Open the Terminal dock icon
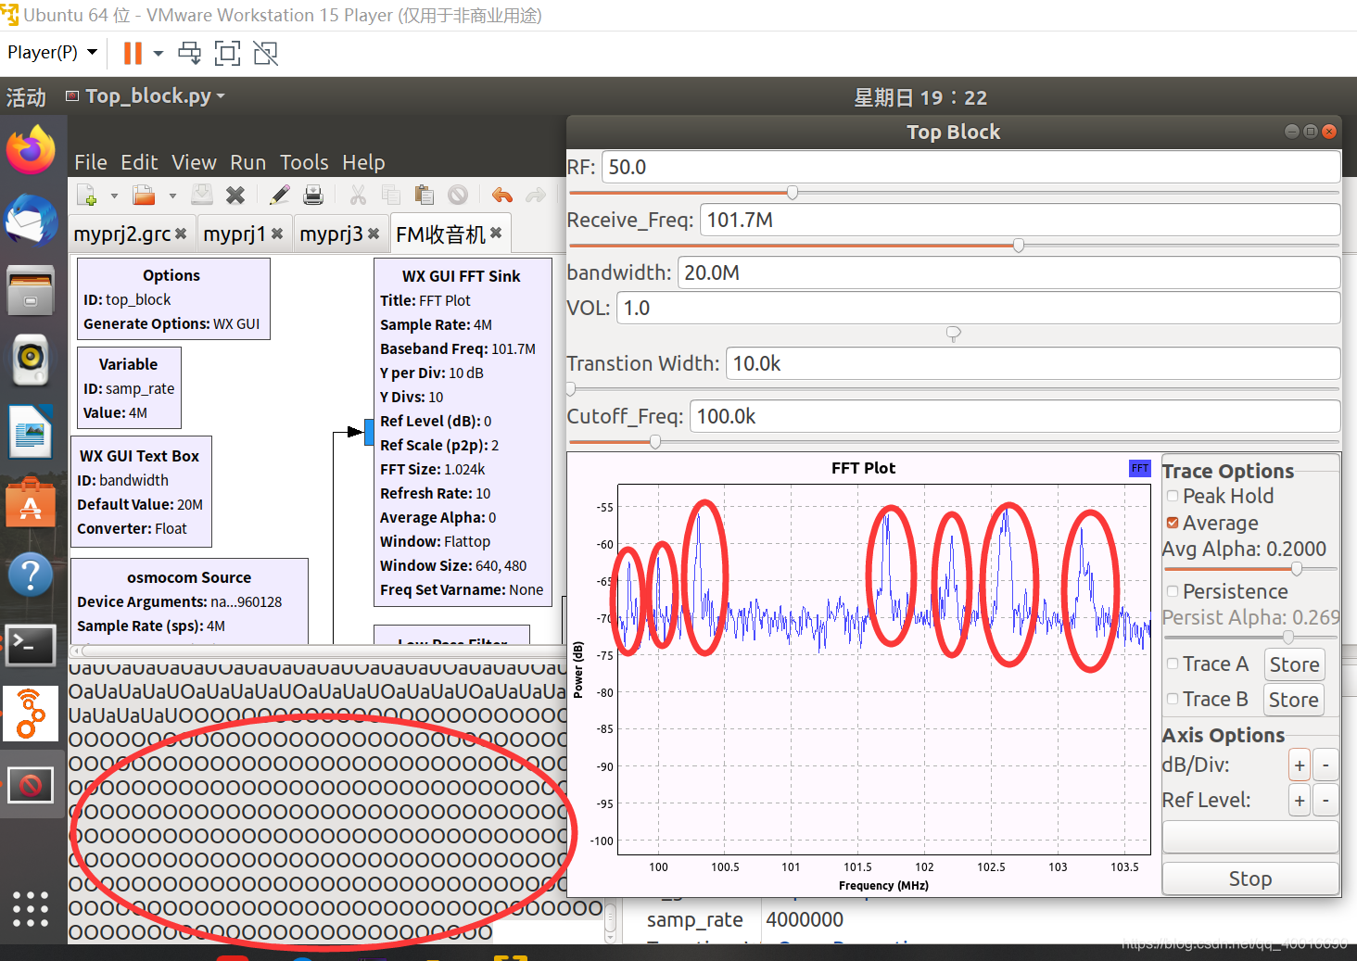The height and width of the screenshot is (961, 1357). click(x=32, y=645)
